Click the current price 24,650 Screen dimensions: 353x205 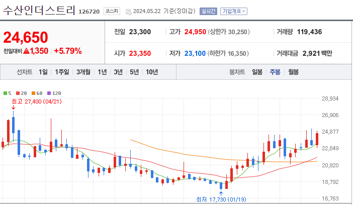click(x=26, y=37)
